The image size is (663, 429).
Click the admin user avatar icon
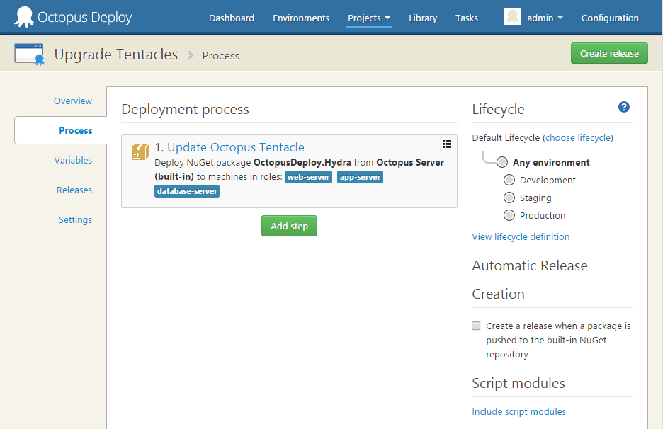512,17
